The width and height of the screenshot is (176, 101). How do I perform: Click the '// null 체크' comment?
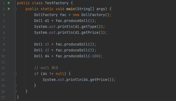click(x=46, y=68)
